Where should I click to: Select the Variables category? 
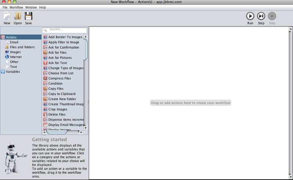pos(13,71)
